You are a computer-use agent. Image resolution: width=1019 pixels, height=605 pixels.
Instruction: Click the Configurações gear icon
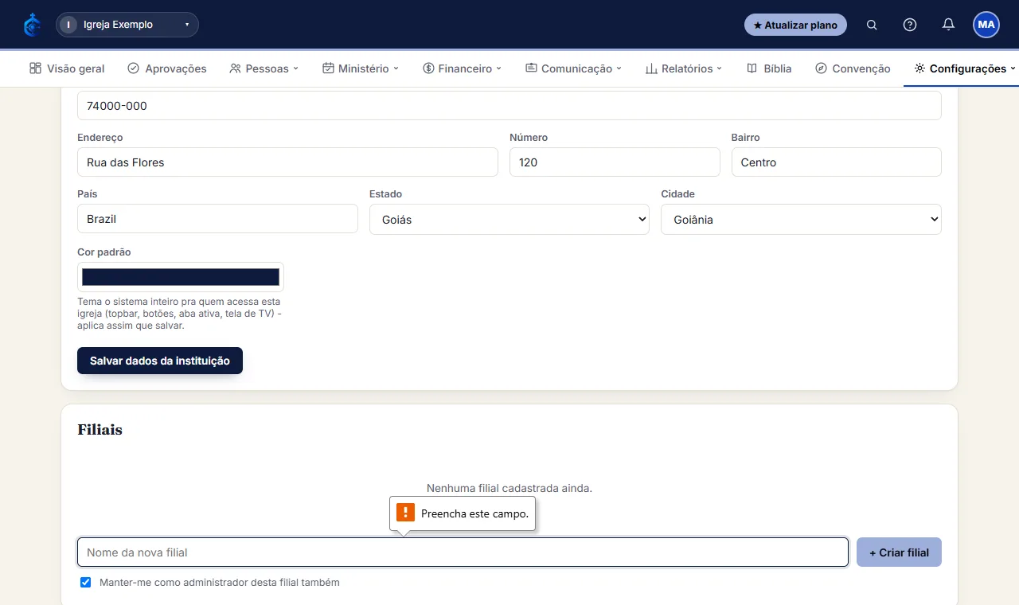(x=919, y=68)
